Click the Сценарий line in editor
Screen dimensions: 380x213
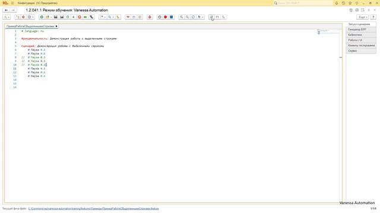coord(62,46)
